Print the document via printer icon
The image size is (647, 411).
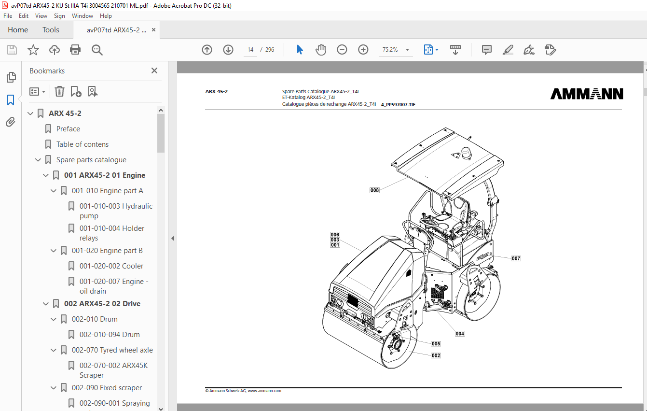[x=75, y=50]
